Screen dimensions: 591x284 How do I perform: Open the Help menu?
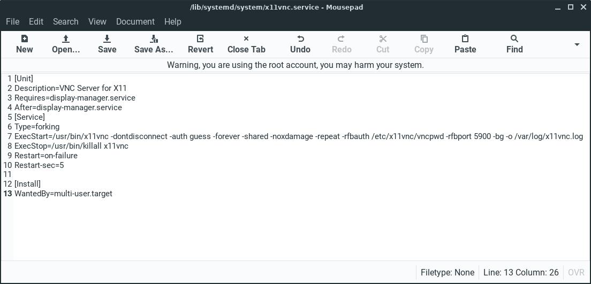173,21
